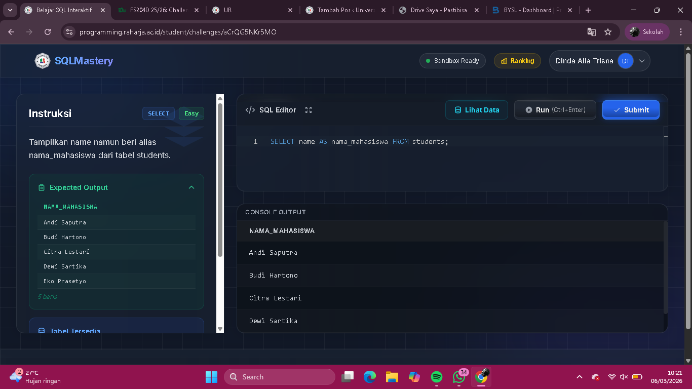The height and width of the screenshot is (389, 692).
Task: Click the SQLMastery logo icon
Action: [x=43, y=61]
